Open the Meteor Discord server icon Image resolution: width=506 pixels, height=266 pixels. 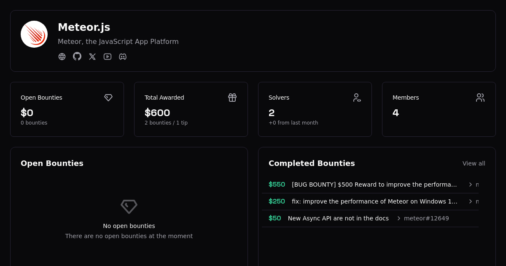click(x=123, y=57)
